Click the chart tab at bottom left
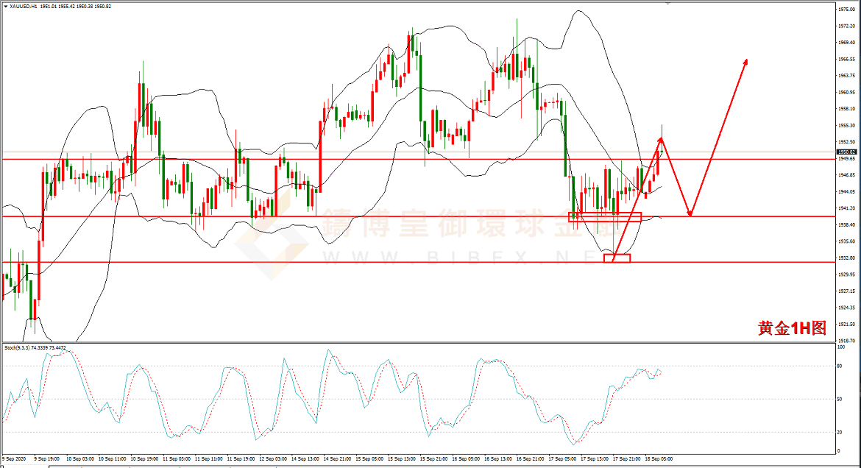 coord(26,465)
